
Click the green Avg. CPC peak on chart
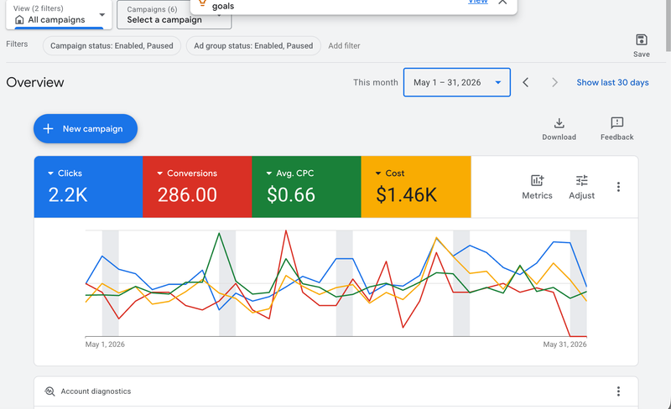click(x=219, y=233)
